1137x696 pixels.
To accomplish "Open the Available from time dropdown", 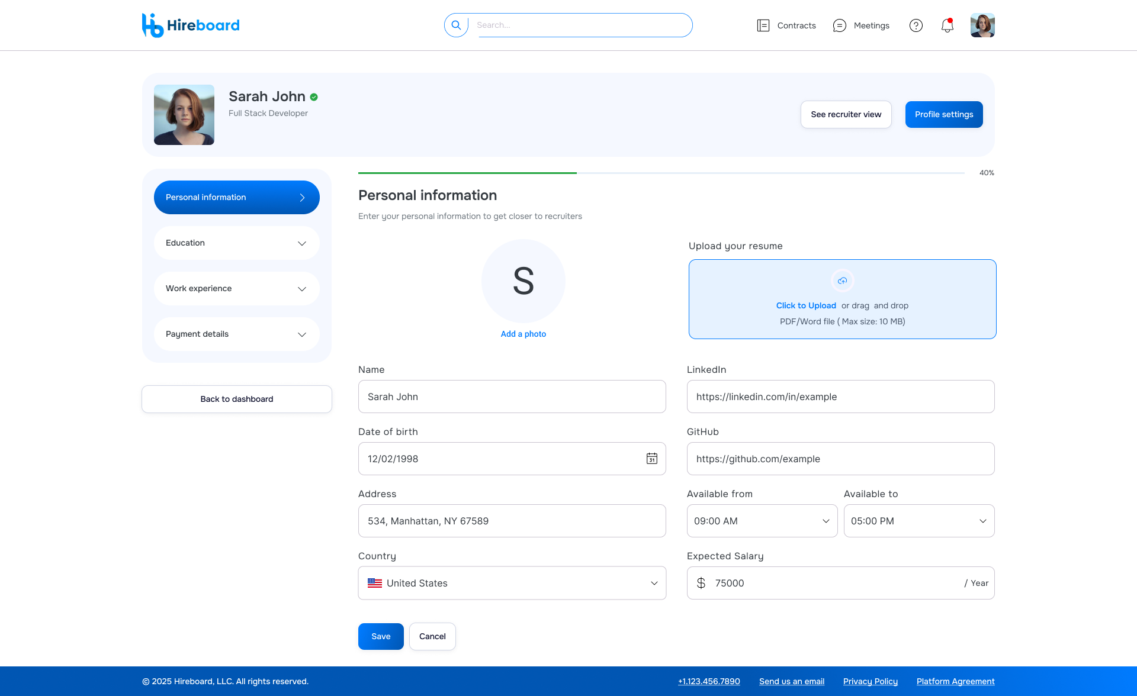I will [x=762, y=521].
